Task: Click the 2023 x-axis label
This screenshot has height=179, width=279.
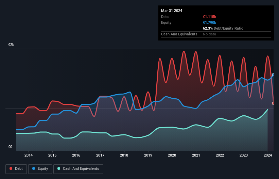Action: [x=244, y=155]
